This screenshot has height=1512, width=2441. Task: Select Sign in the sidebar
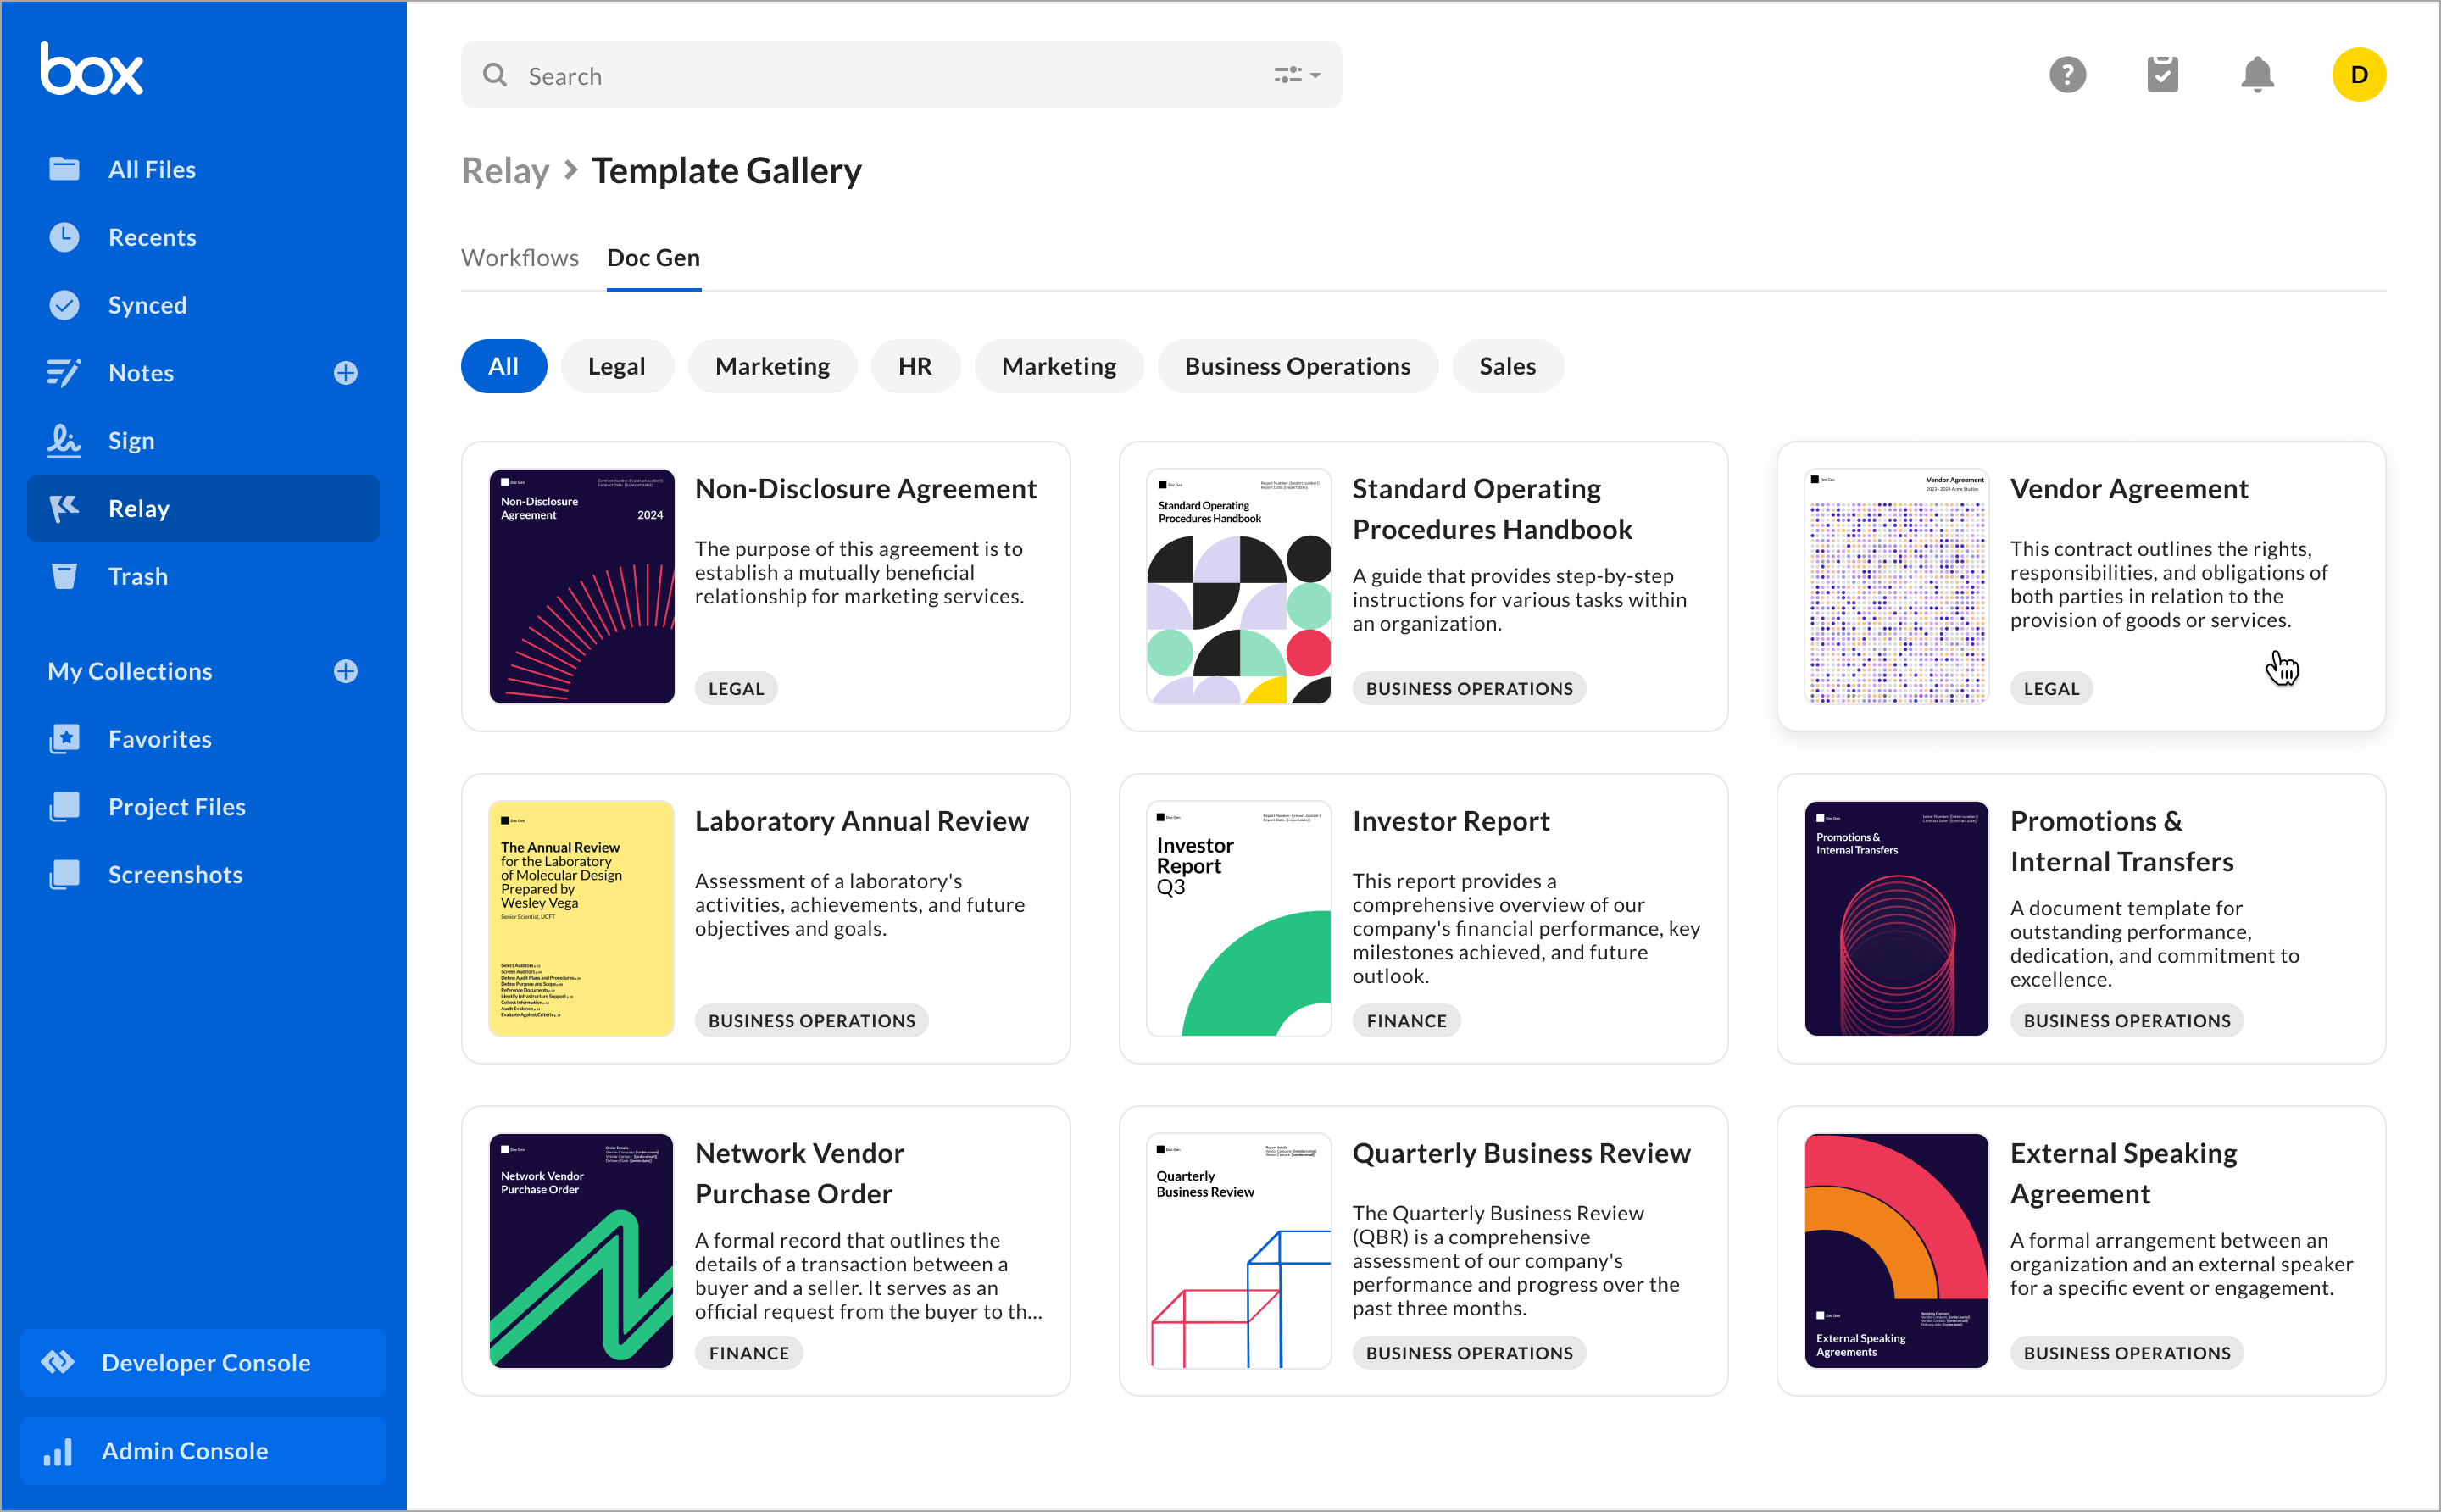point(130,440)
